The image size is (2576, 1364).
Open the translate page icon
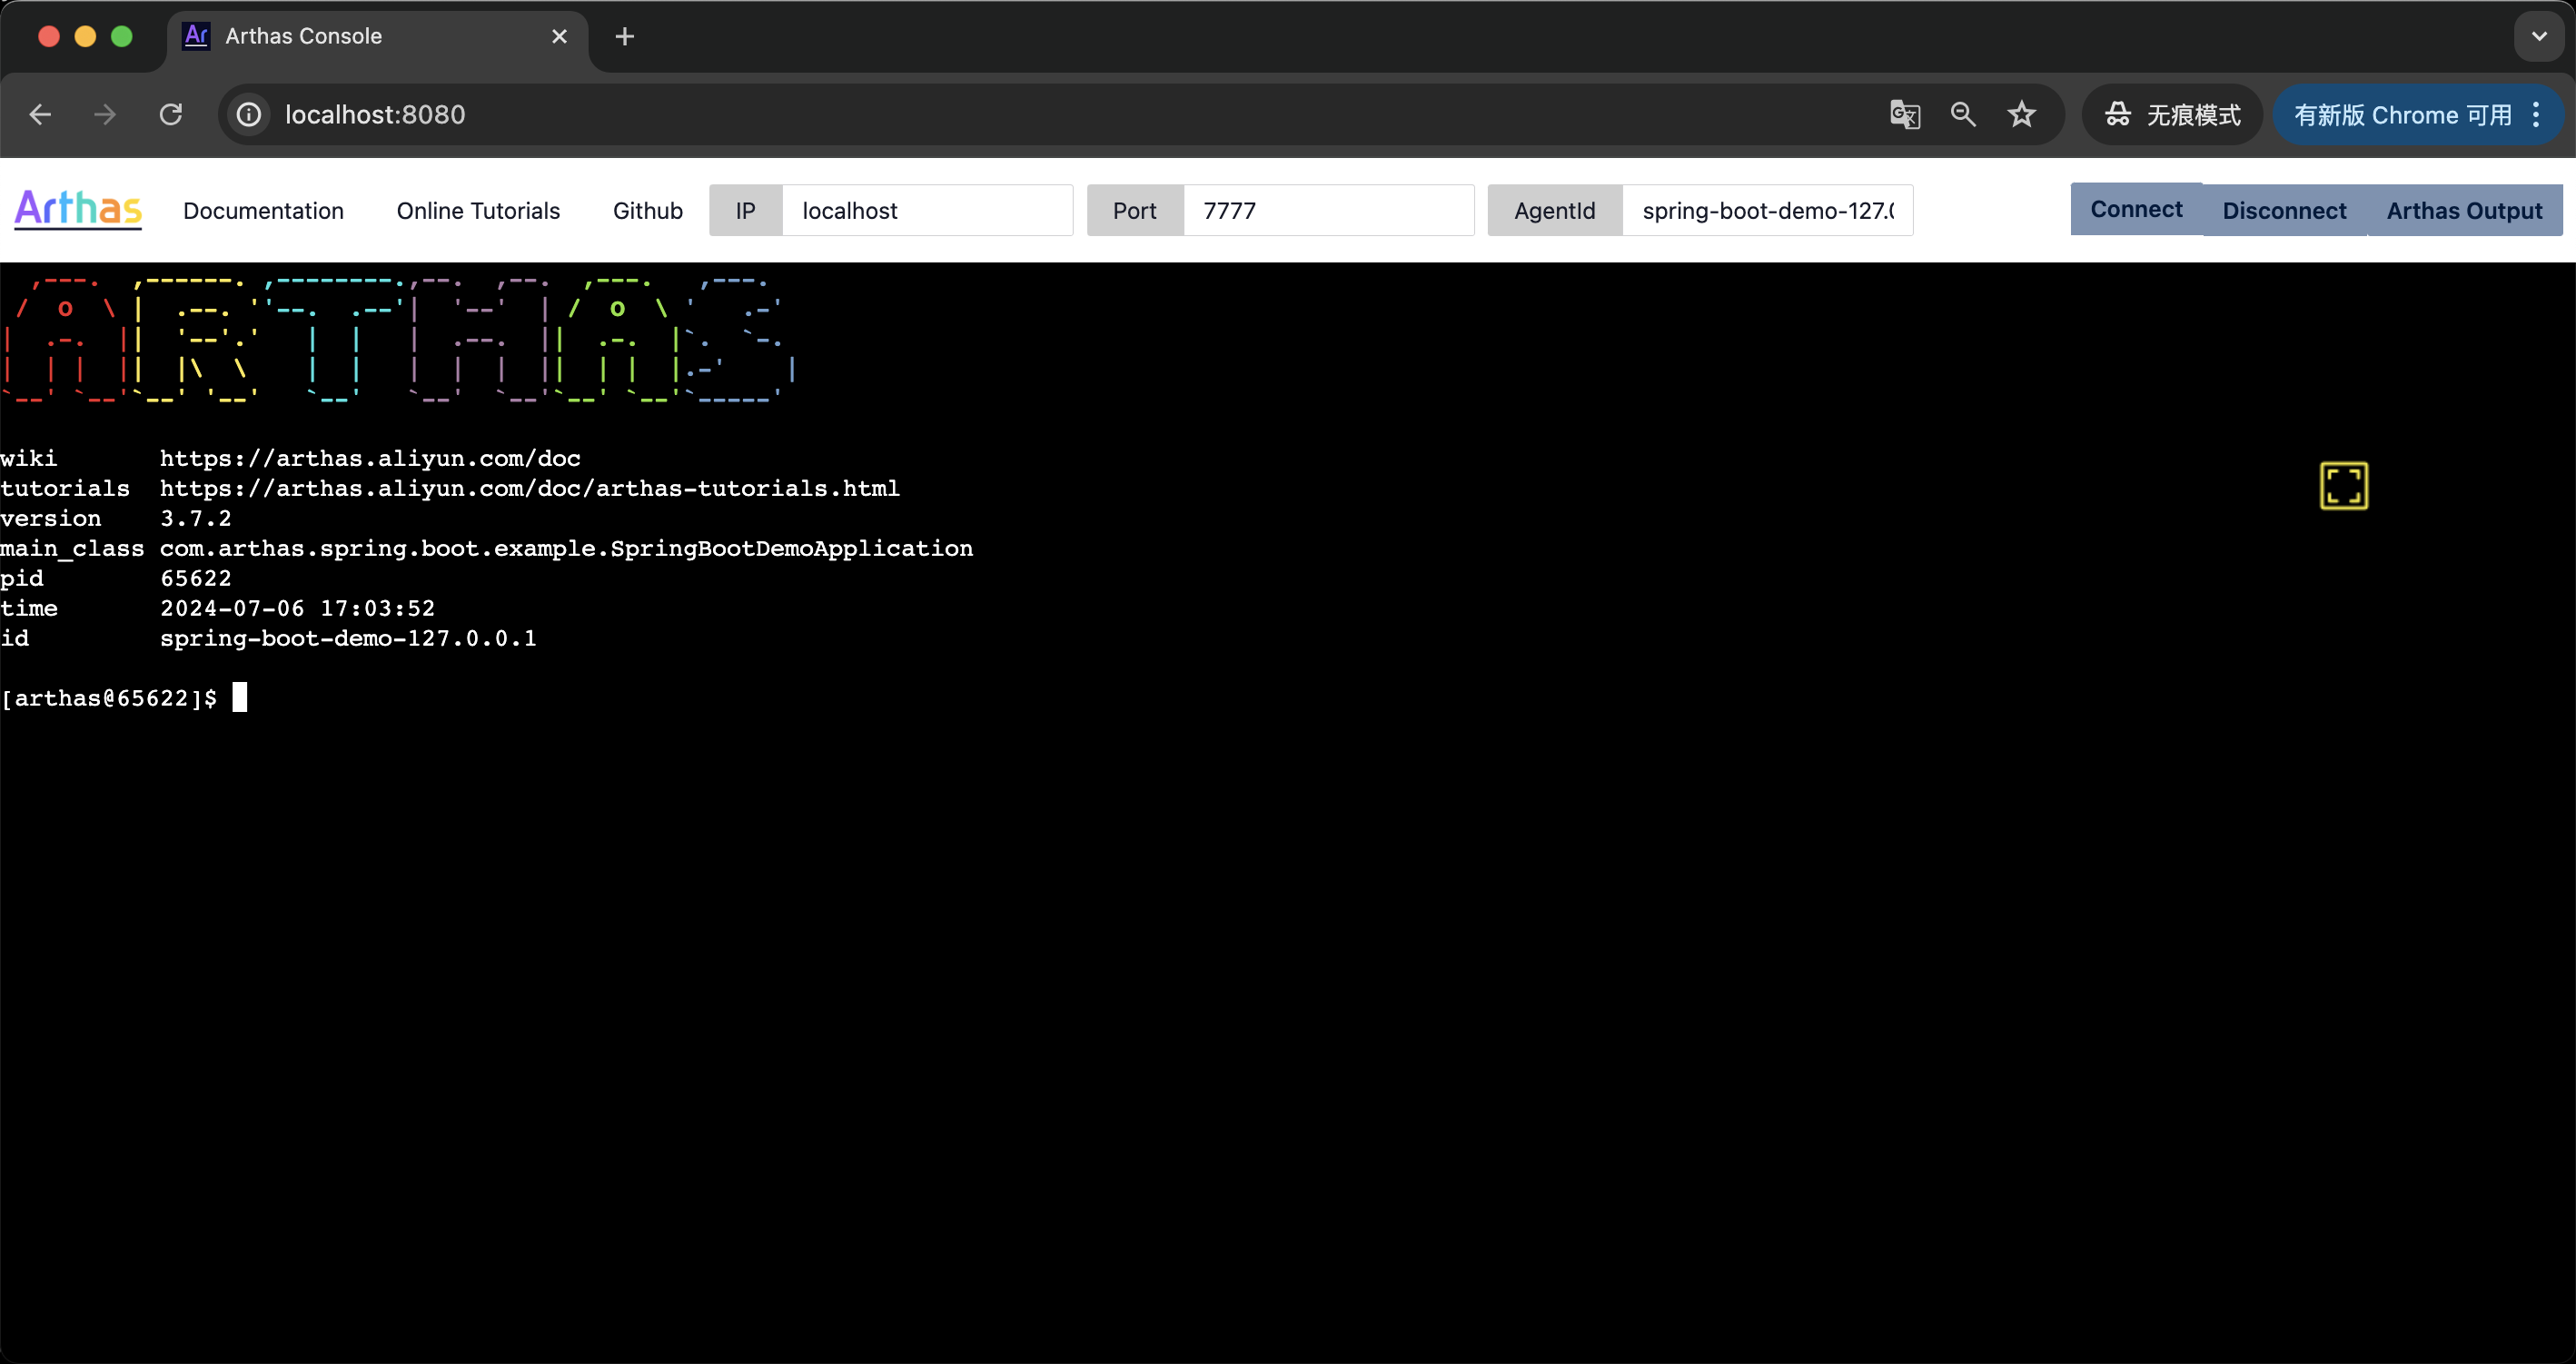pyautogui.click(x=1904, y=115)
